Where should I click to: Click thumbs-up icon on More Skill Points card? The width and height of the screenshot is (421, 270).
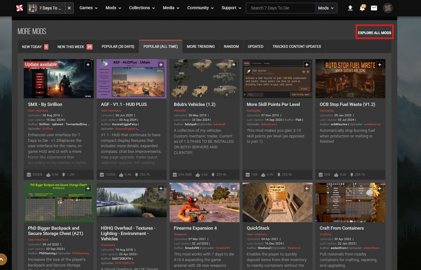263,174
